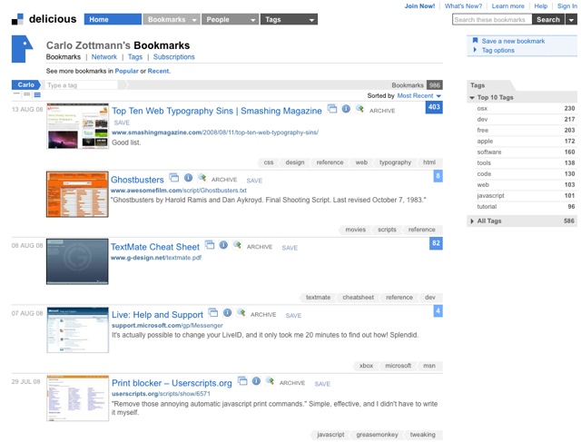Open the TextMate Cheat Sheet thumbnail

(77, 261)
